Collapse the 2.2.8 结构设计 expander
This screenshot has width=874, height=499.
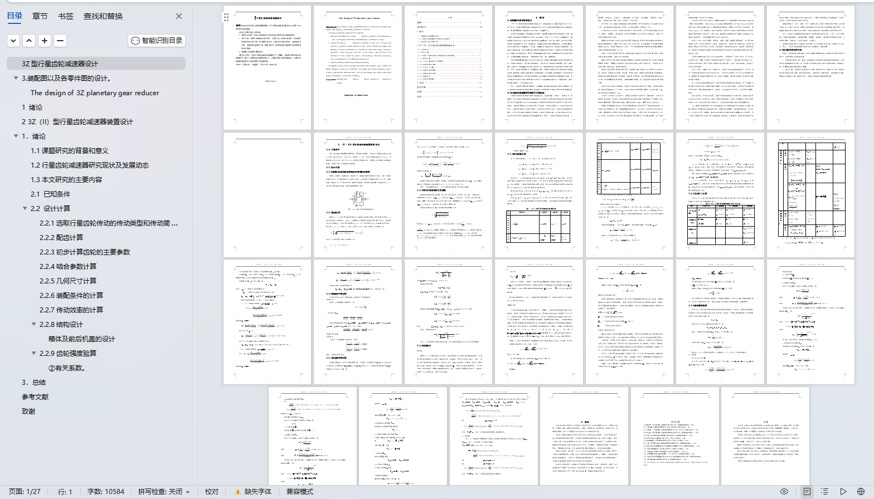33,324
